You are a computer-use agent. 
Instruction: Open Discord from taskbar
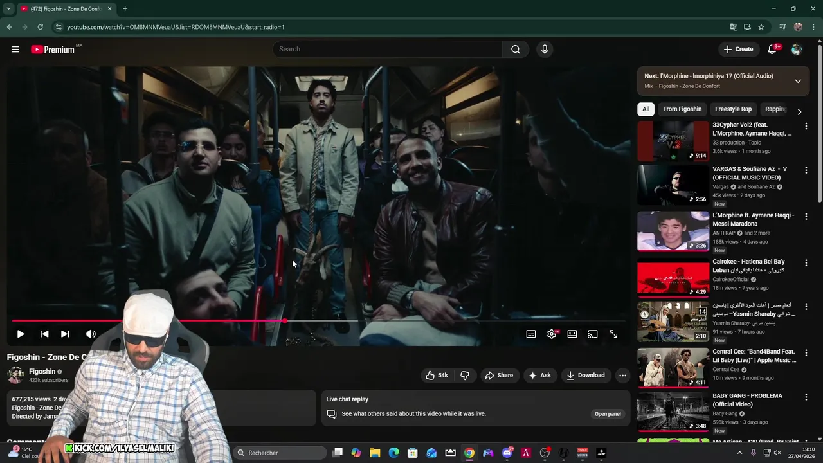(507, 453)
